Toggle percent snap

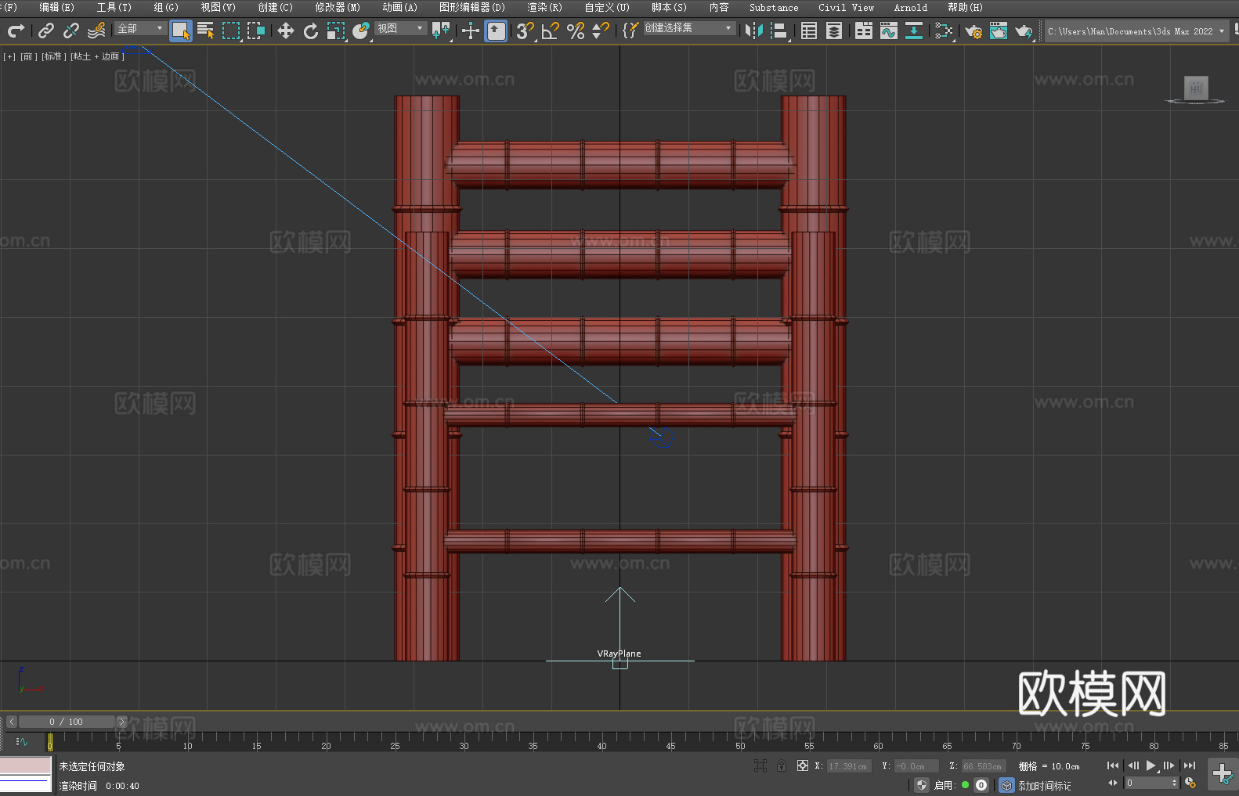click(576, 31)
